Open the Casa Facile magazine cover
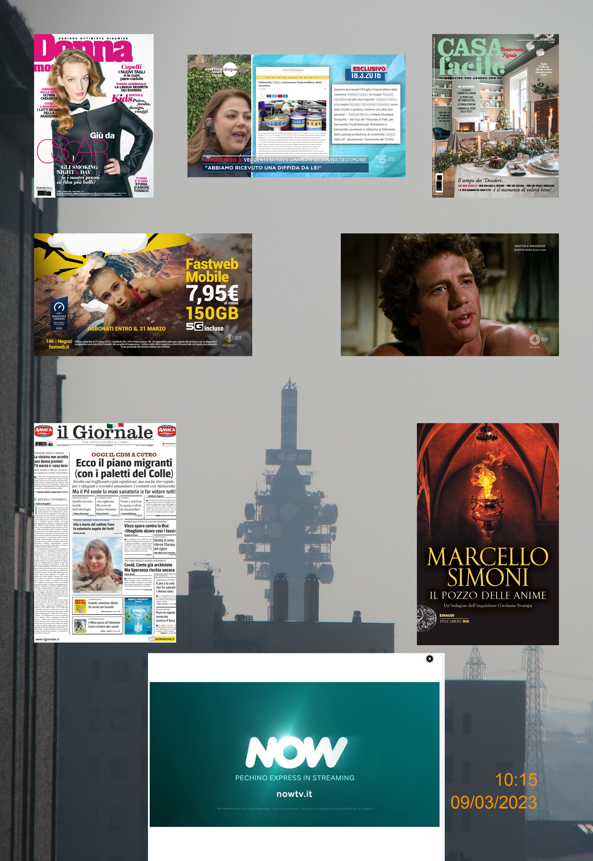 pos(495,116)
